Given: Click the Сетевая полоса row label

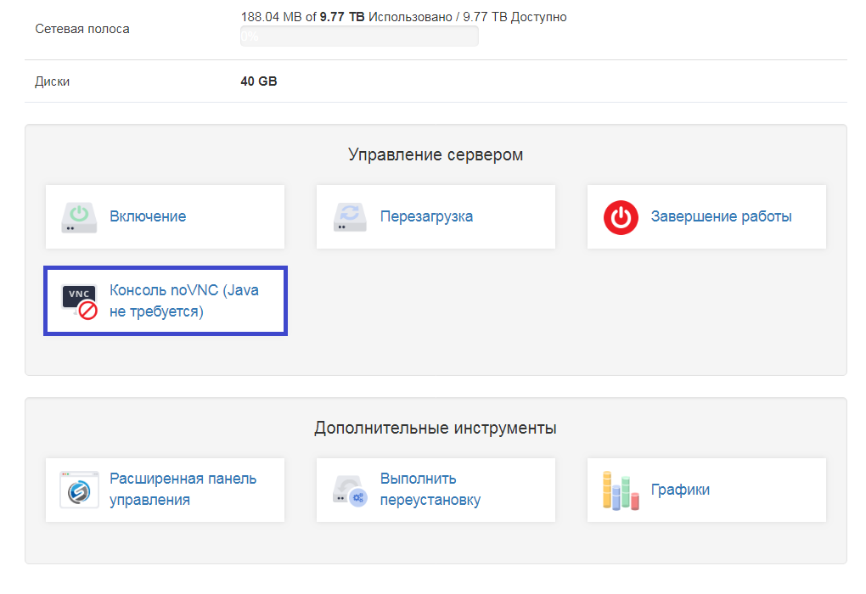Looking at the screenshot, I should 82,29.
